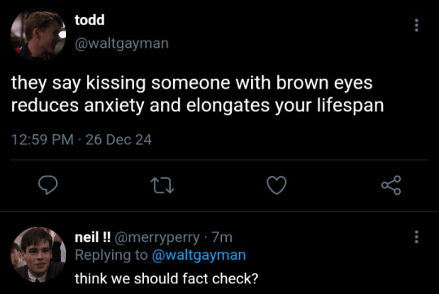Open the @merryperry handle
Viewport: 439px width, 294px height.
157,238
